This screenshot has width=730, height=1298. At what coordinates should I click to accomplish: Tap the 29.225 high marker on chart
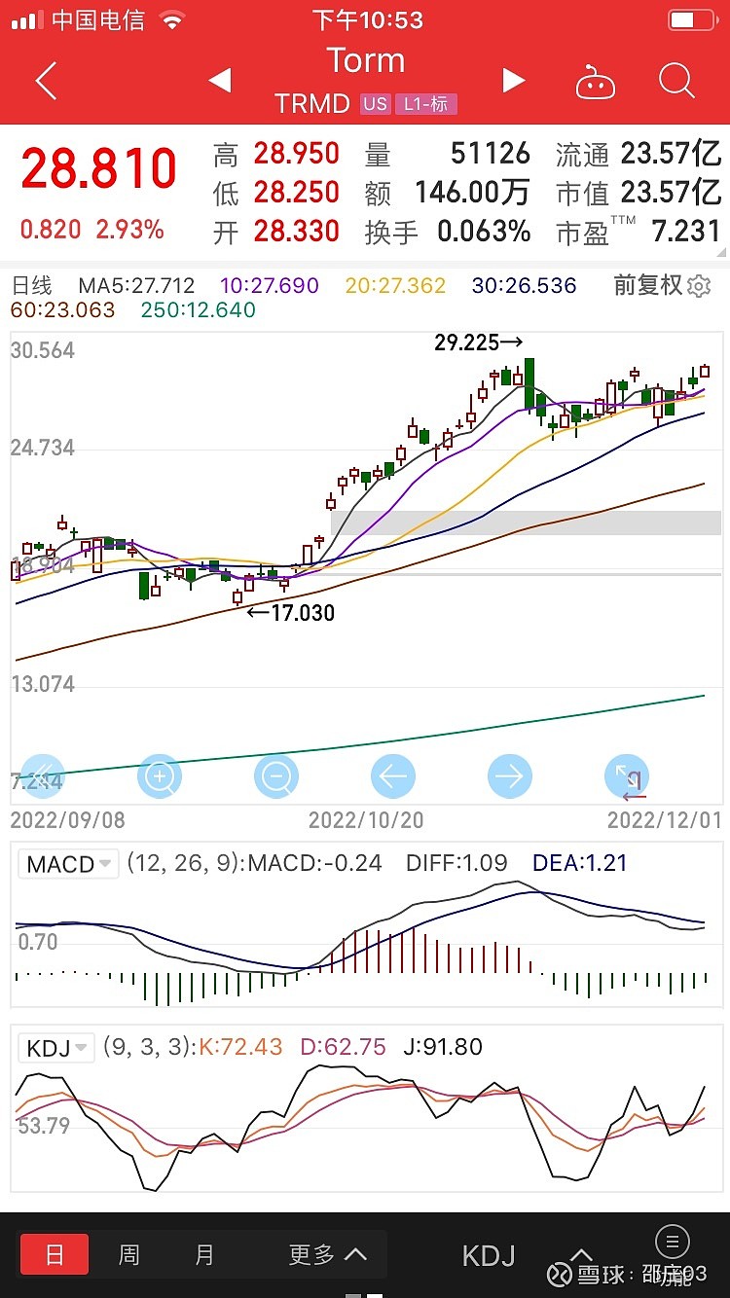click(x=479, y=343)
